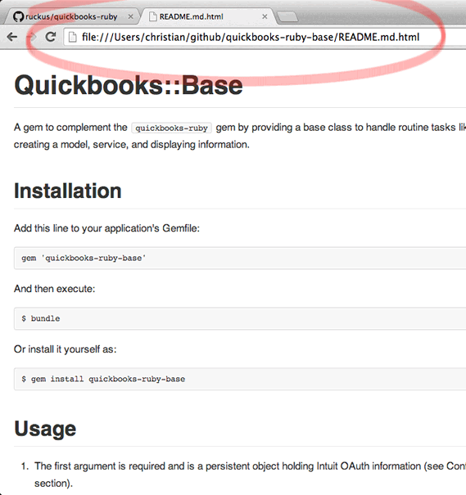Click the inline code quickbooks-ruby

[x=171, y=128]
